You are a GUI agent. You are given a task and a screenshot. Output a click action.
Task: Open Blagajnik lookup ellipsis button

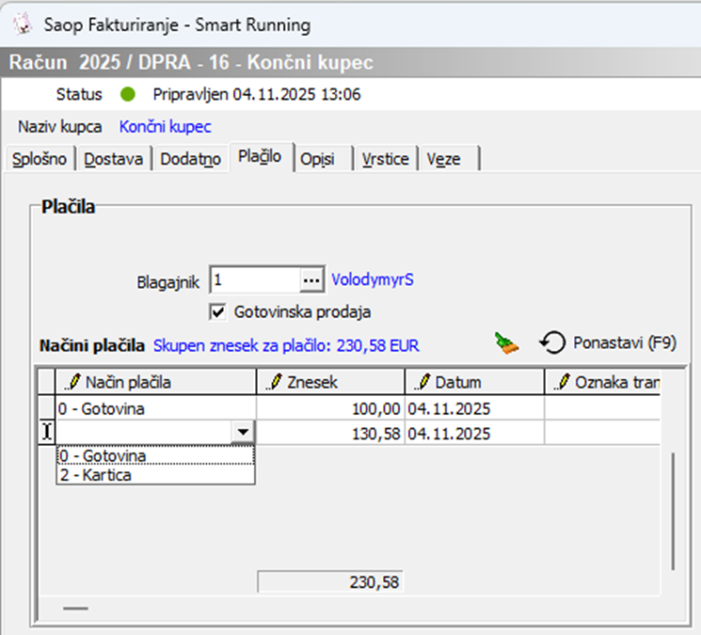tap(311, 280)
